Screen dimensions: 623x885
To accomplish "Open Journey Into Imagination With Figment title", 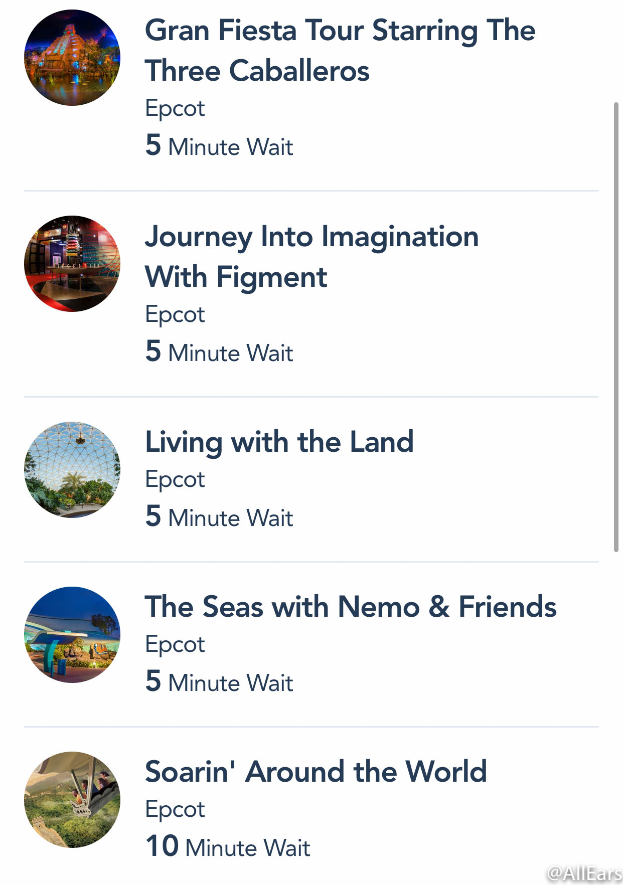I will pos(311,256).
